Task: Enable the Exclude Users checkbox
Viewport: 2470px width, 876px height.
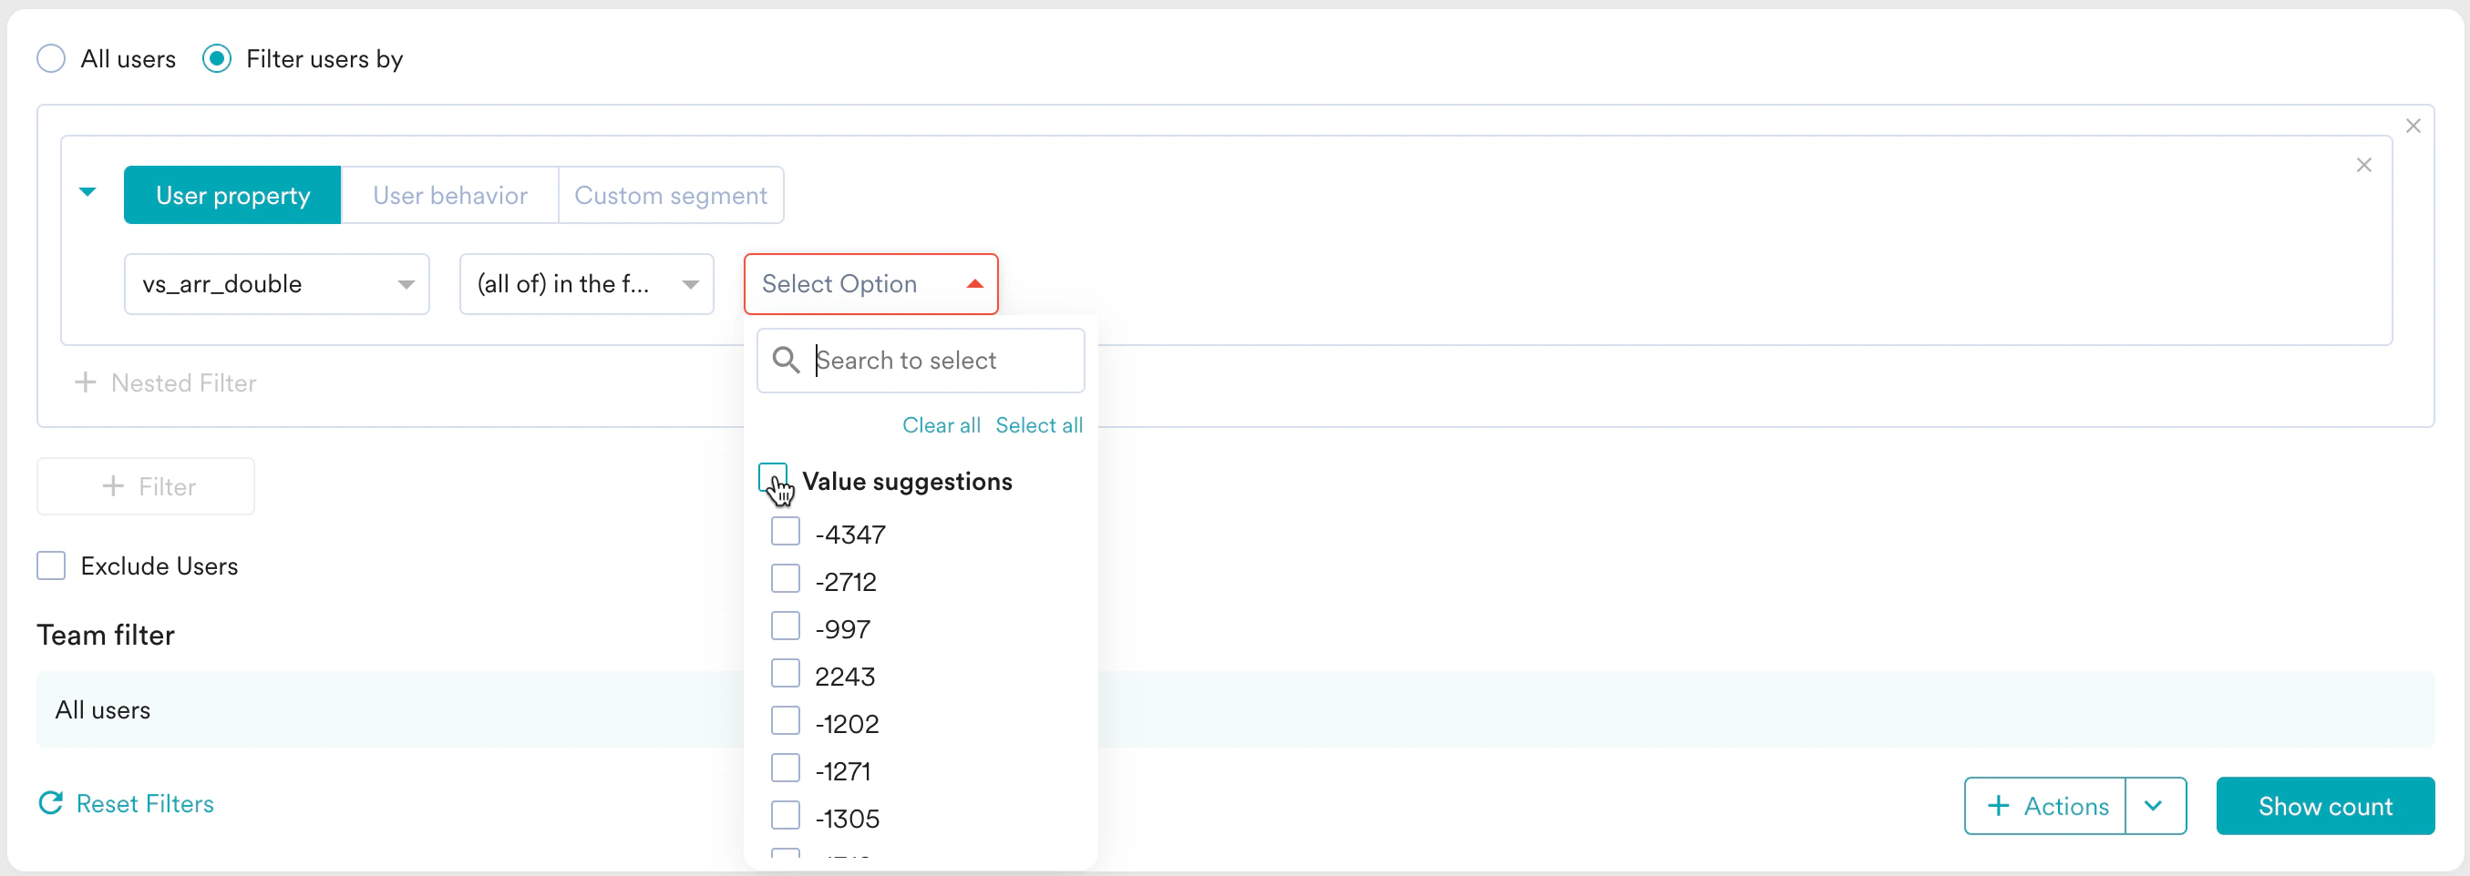Action: 51,565
